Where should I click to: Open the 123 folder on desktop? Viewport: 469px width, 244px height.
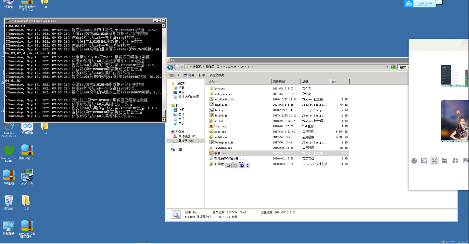[27, 202]
